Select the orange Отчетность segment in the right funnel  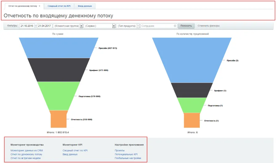coord(192,120)
